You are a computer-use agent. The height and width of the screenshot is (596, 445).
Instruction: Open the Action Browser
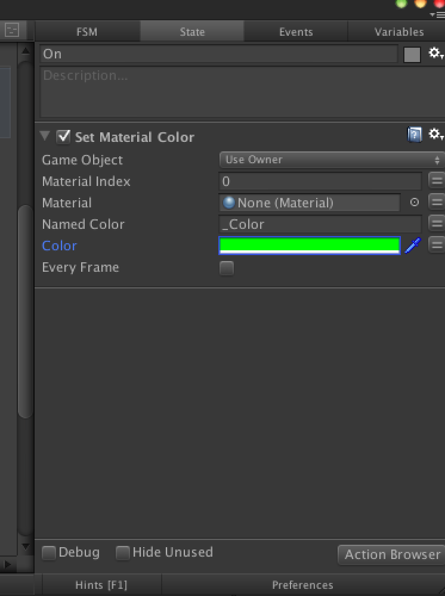392,554
